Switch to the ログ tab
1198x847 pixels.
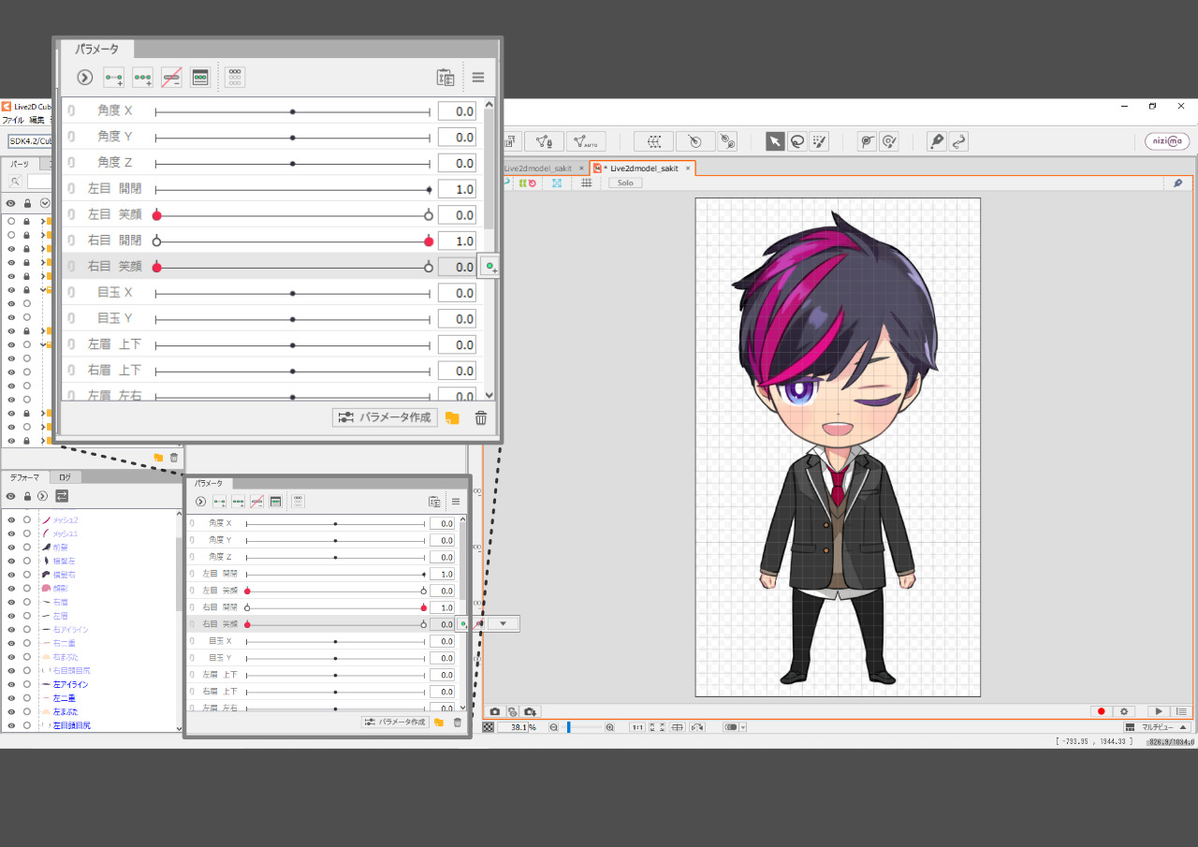click(65, 477)
